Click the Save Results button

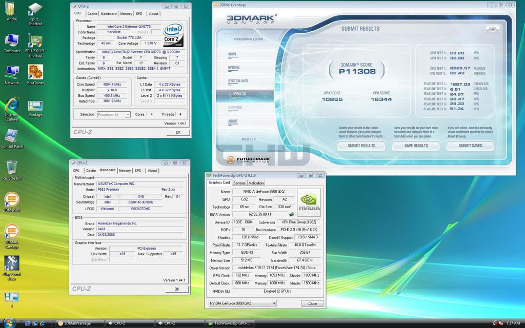[x=416, y=146]
